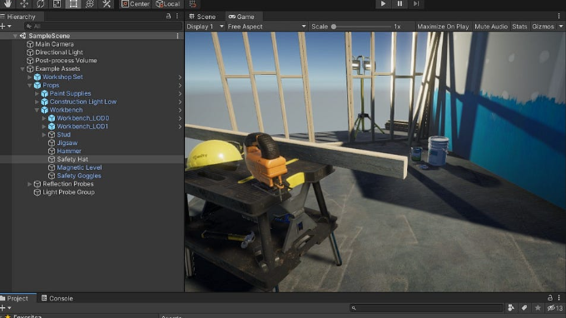Open the Gizmos dropdown arrow

point(560,27)
